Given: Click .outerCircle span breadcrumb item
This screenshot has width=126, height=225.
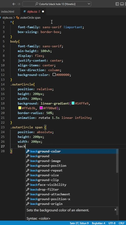Looking at the screenshot, I should click(28, 17).
